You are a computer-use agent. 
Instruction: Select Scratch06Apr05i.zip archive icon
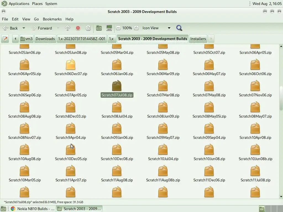click(24, 64)
